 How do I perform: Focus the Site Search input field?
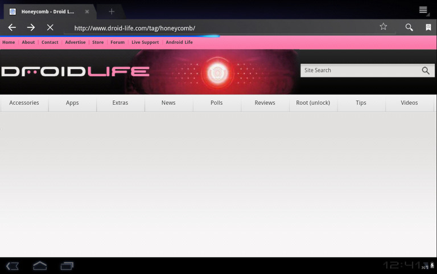[360, 71]
